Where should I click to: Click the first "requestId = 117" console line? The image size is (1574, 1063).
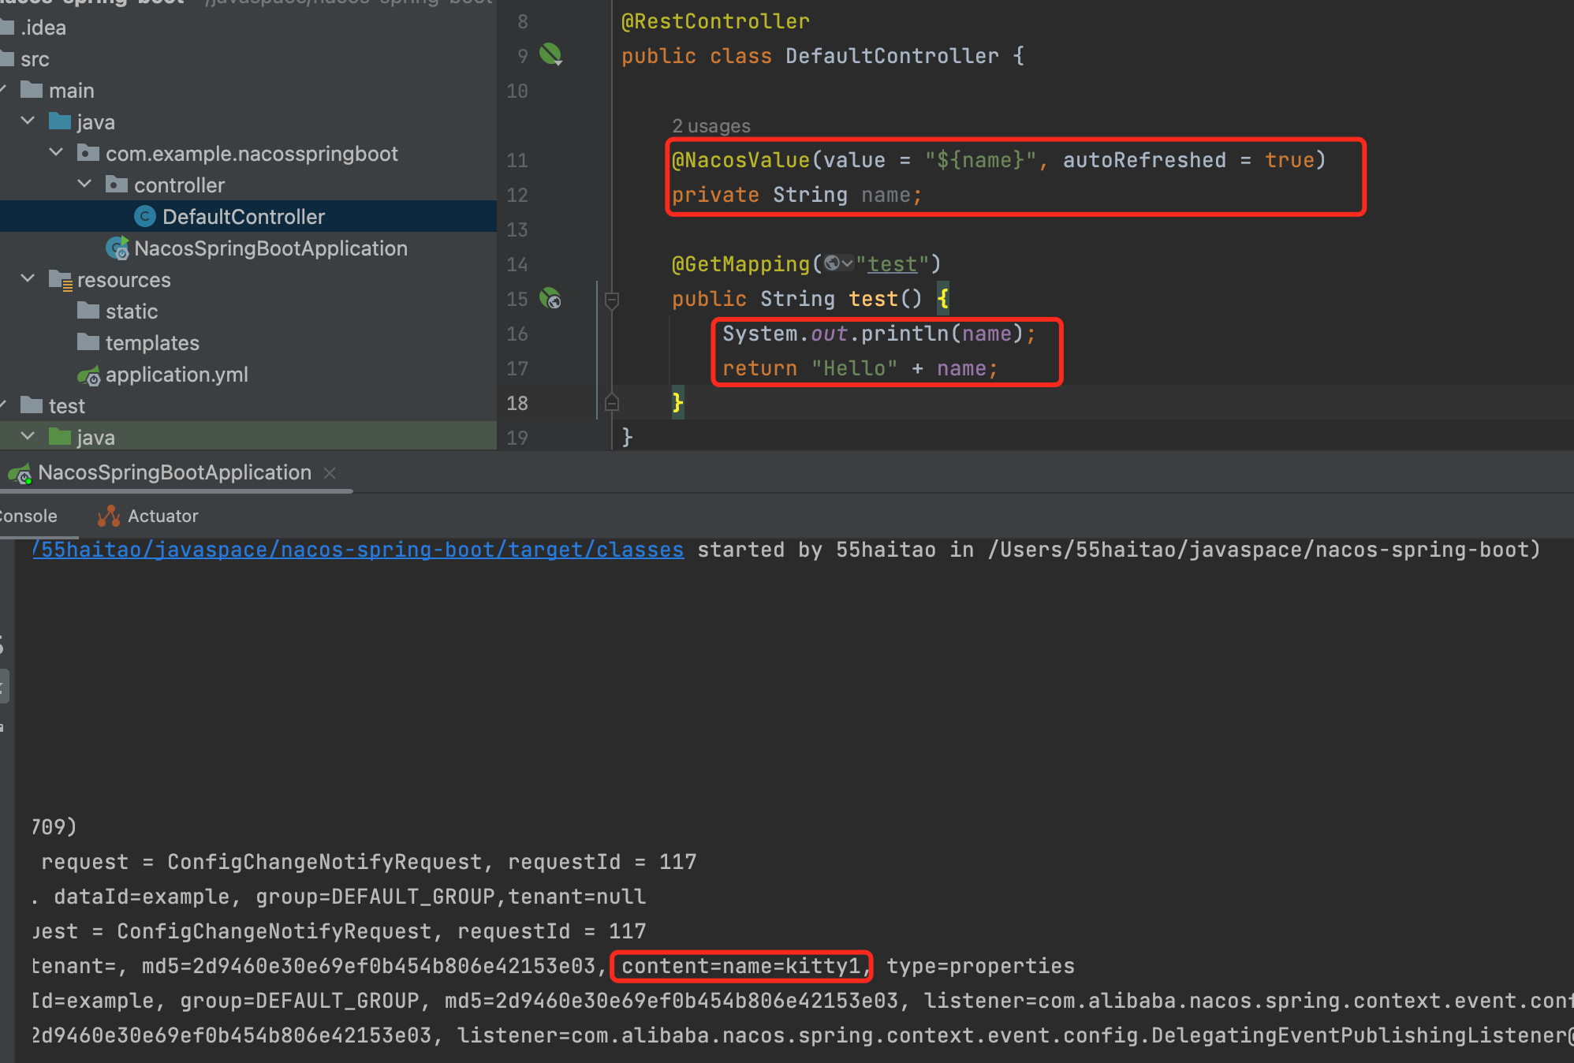(x=602, y=862)
